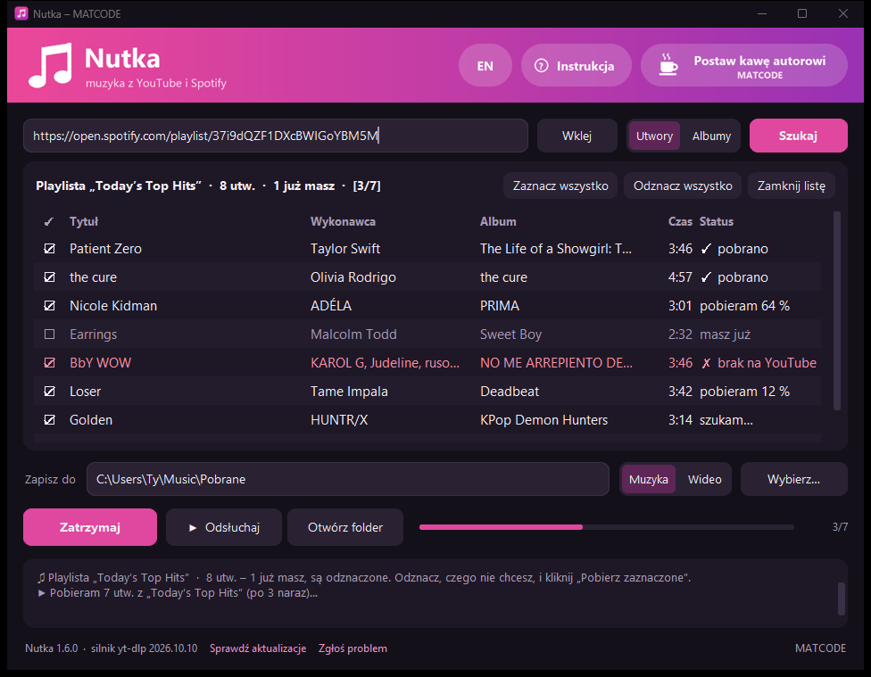The width and height of the screenshot is (871, 677).
Task: Stop downloads with Zatrzymaj
Action: click(x=90, y=527)
